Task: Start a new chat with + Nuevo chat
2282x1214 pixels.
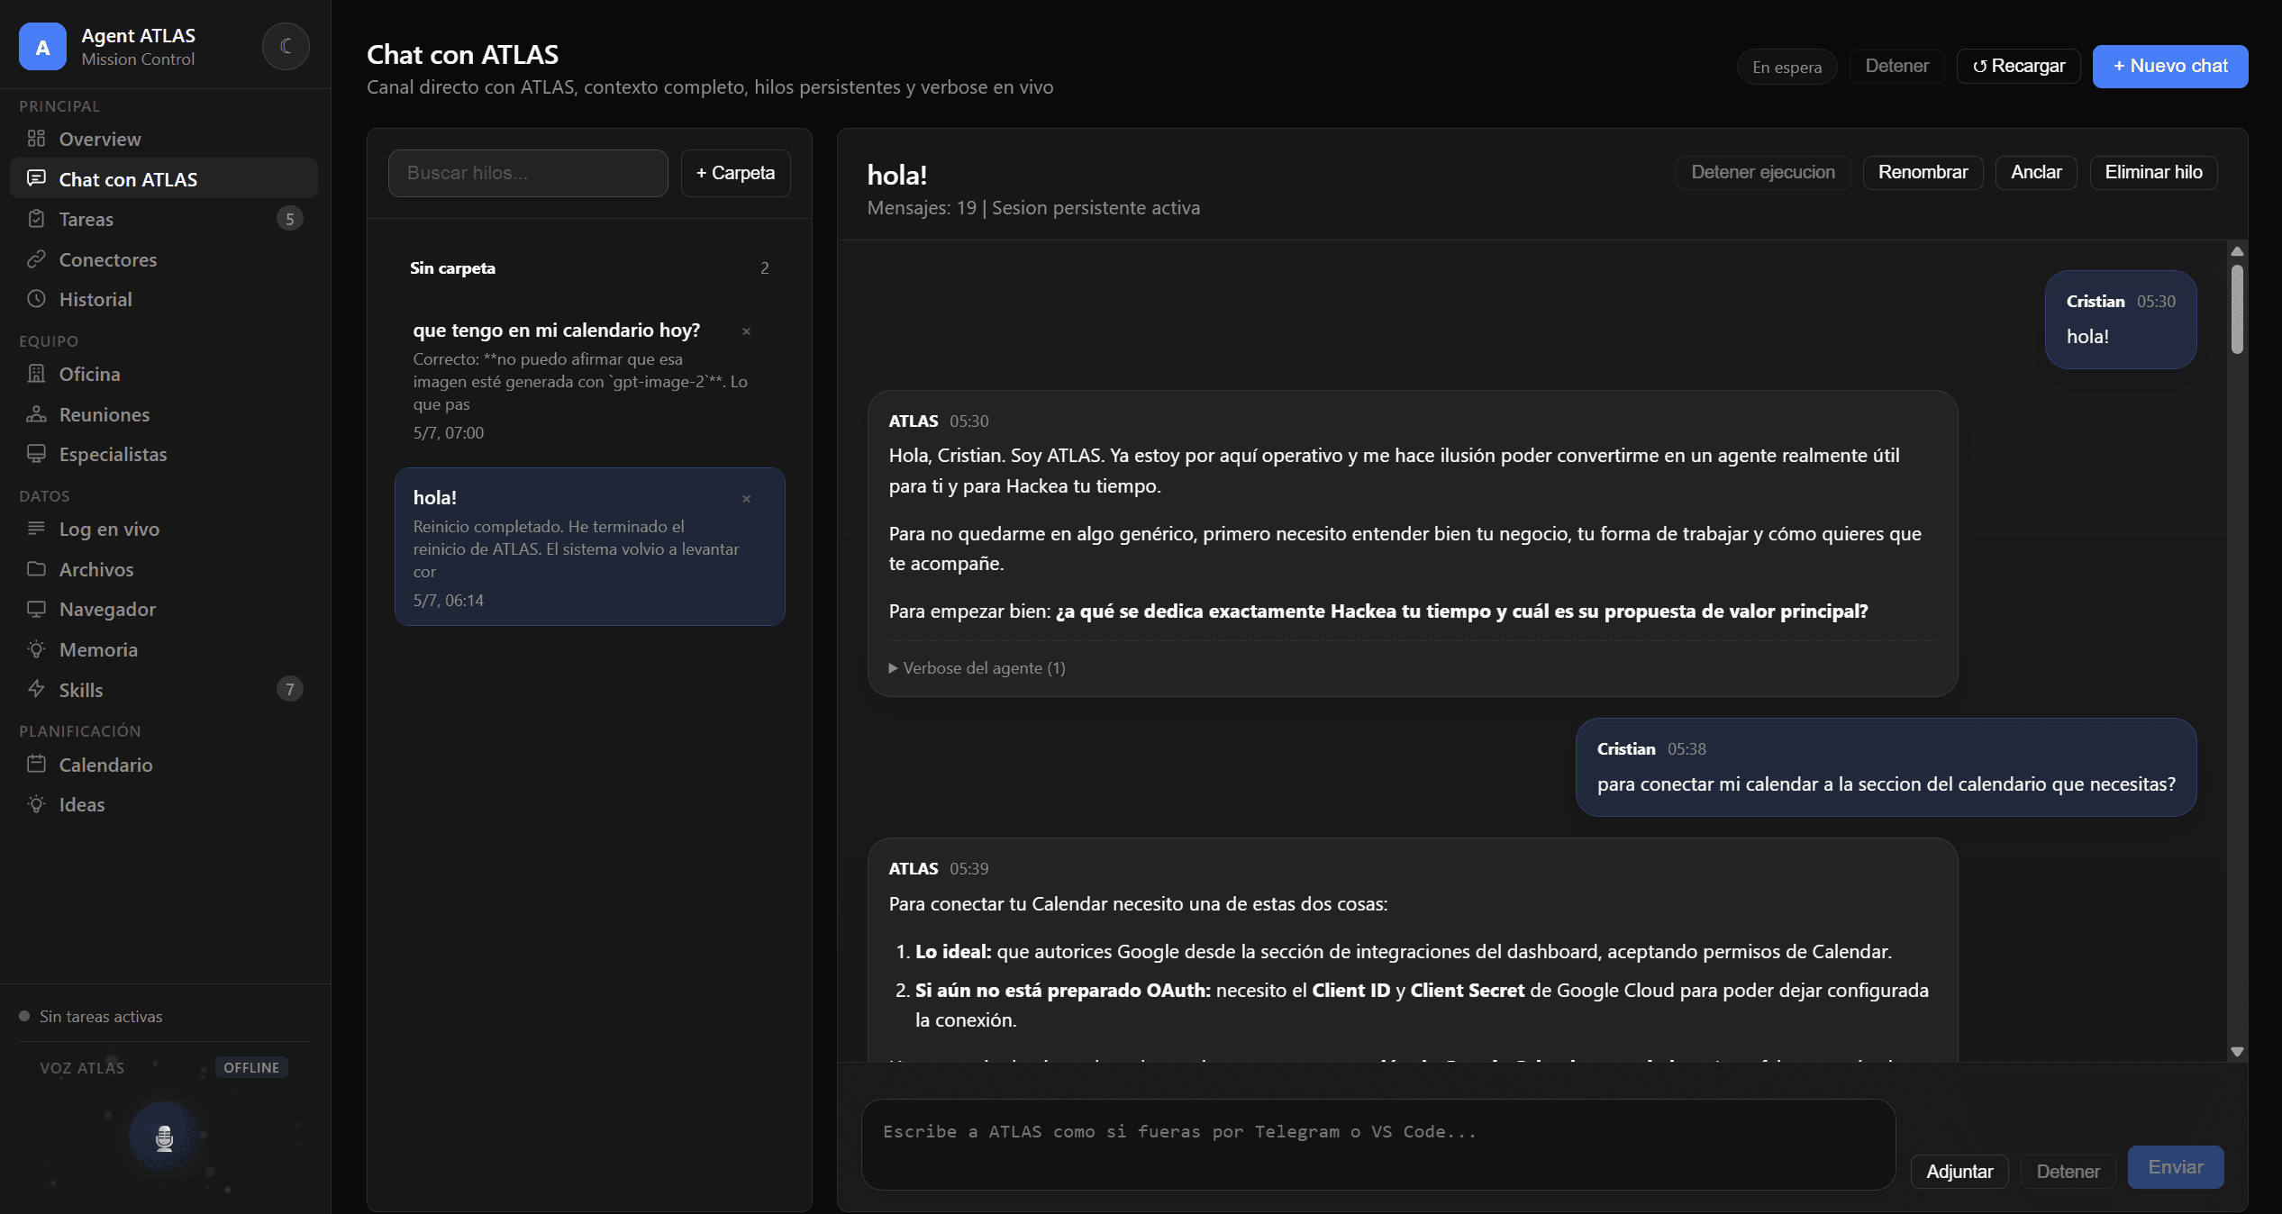Action: click(2169, 66)
